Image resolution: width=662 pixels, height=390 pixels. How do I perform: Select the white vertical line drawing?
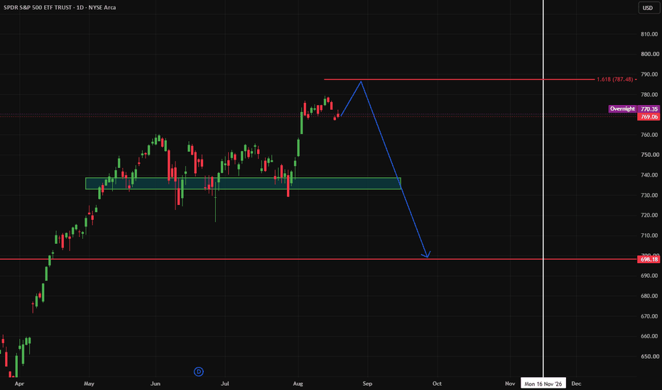pyautogui.click(x=543, y=190)
